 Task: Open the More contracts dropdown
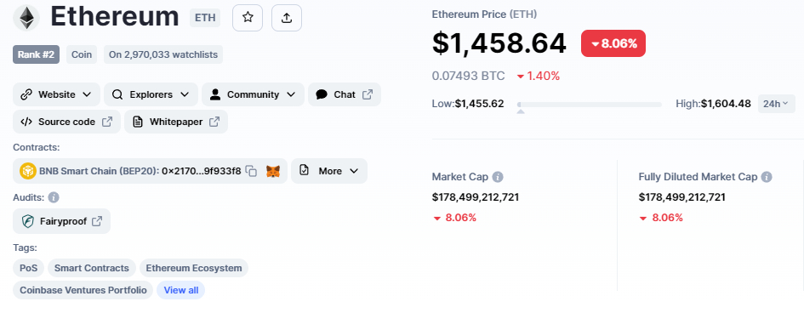point(329,171)
